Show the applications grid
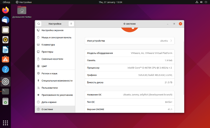Screen dimensions: 210x128 click(x=5, y=123)
